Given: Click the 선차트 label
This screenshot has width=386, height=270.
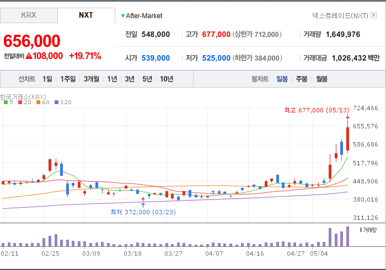Looking at the screenshot, I should point(27,79).
